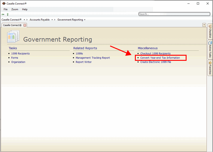Open Convert Year-end Tax Information link
213x152 pixels.
coord(160,58)
